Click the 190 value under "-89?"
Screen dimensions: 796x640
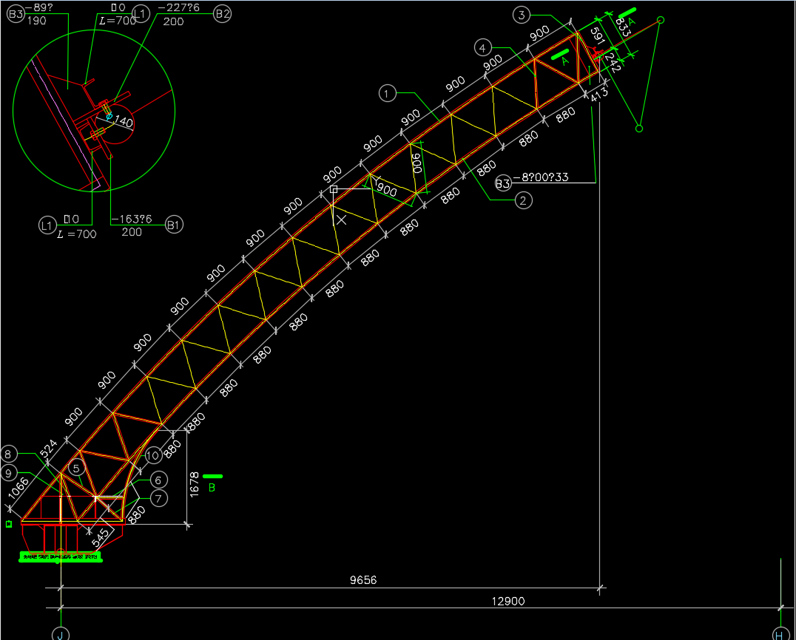pyautogui.click(x=36, y=21)
